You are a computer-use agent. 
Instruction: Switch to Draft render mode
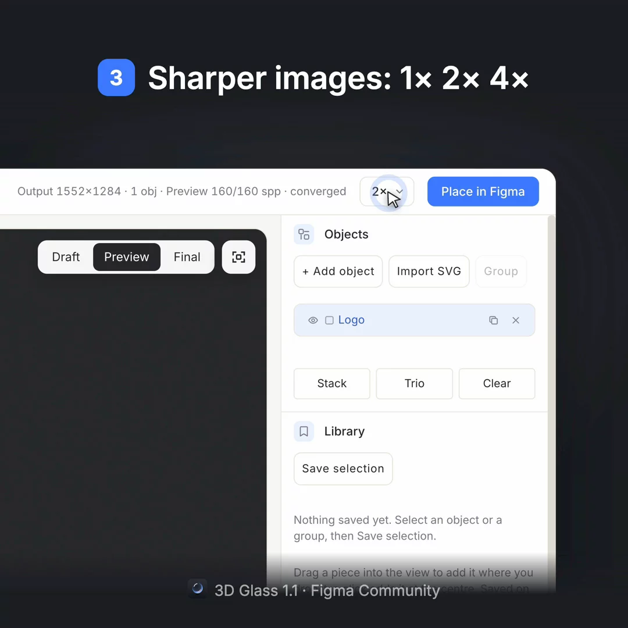(66, 257)
